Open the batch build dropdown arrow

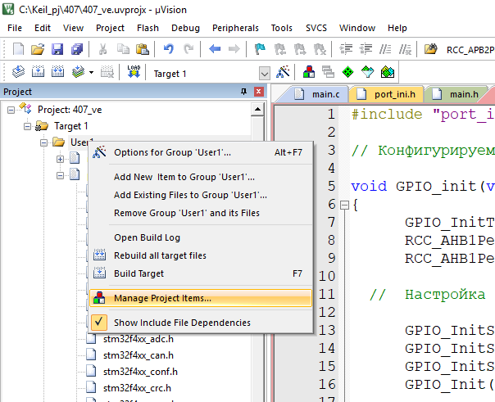point(92,73)
